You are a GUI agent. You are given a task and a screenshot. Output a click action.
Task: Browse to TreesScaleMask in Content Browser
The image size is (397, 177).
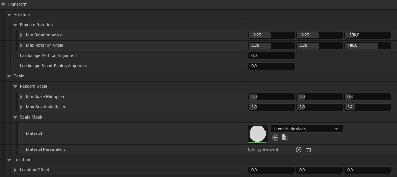pyautogui.click(x=285, y=138)
